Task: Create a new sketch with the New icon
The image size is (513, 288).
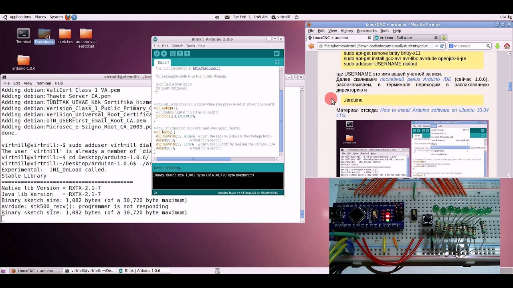Action: tap(173, 54)
